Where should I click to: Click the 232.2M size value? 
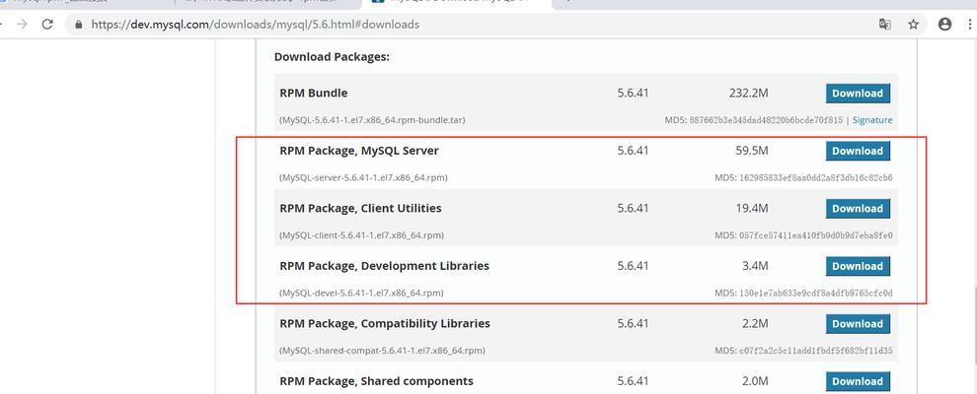(748, 94)
